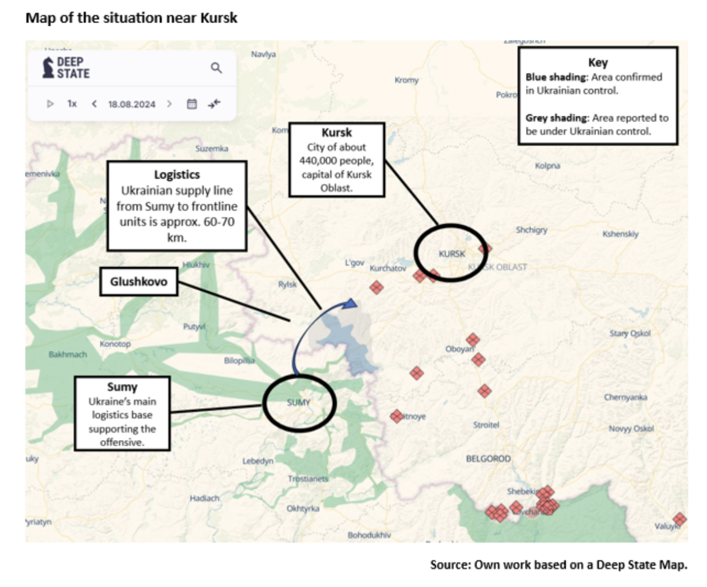The width and height of the screenshot is (707, 587).
Task: Click the KURSK city label
Action: 452,254
